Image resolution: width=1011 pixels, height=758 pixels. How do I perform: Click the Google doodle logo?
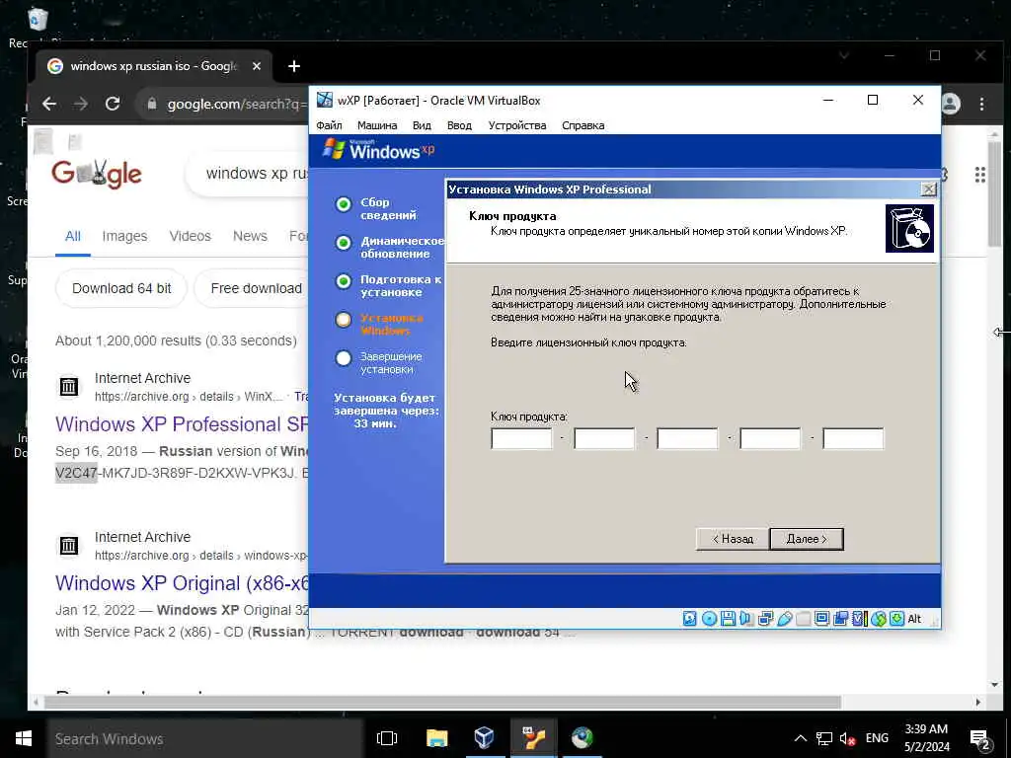[97, 174]
